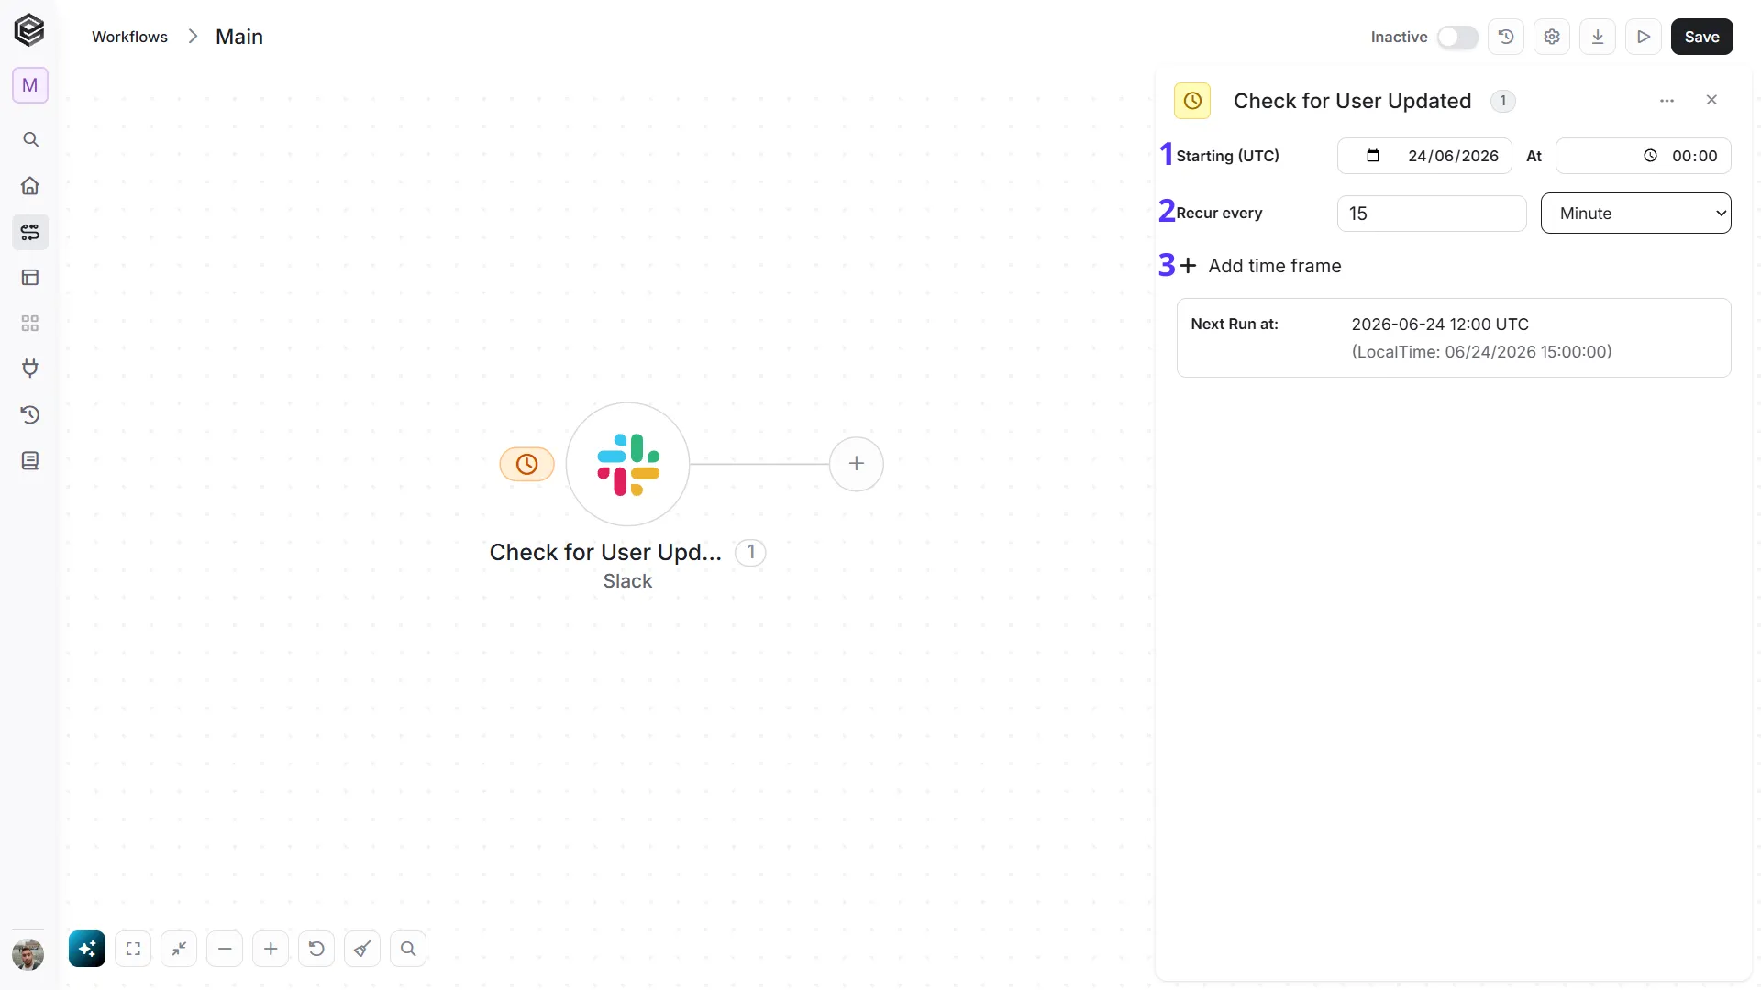Open run history in the sidebar

click(30, 414)
